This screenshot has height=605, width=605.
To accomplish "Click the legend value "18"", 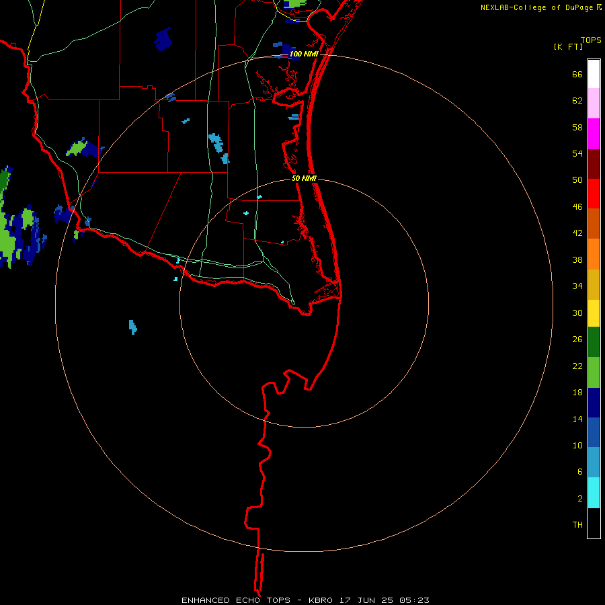I will pos(577,393).
